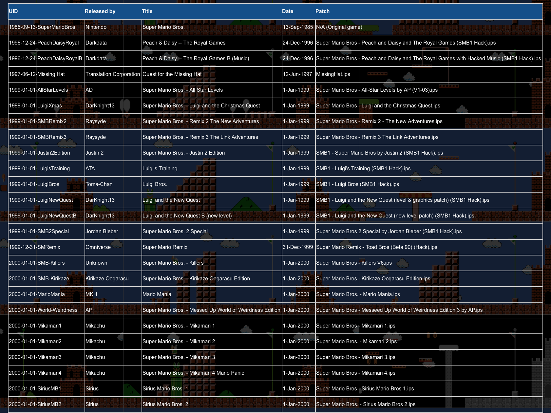
Task: Select the Luigi Bros. title cell
Action: click(x=212, y=184)
